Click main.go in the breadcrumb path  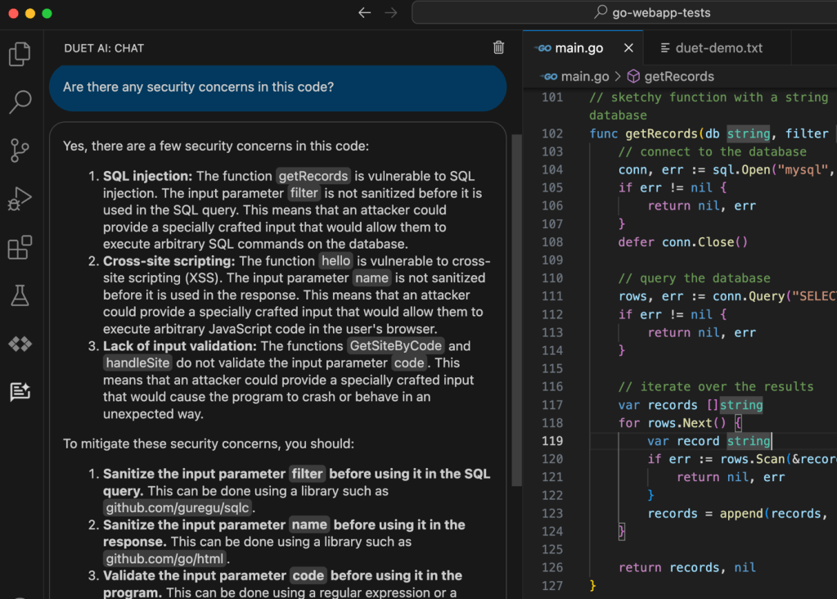[577, 76]
